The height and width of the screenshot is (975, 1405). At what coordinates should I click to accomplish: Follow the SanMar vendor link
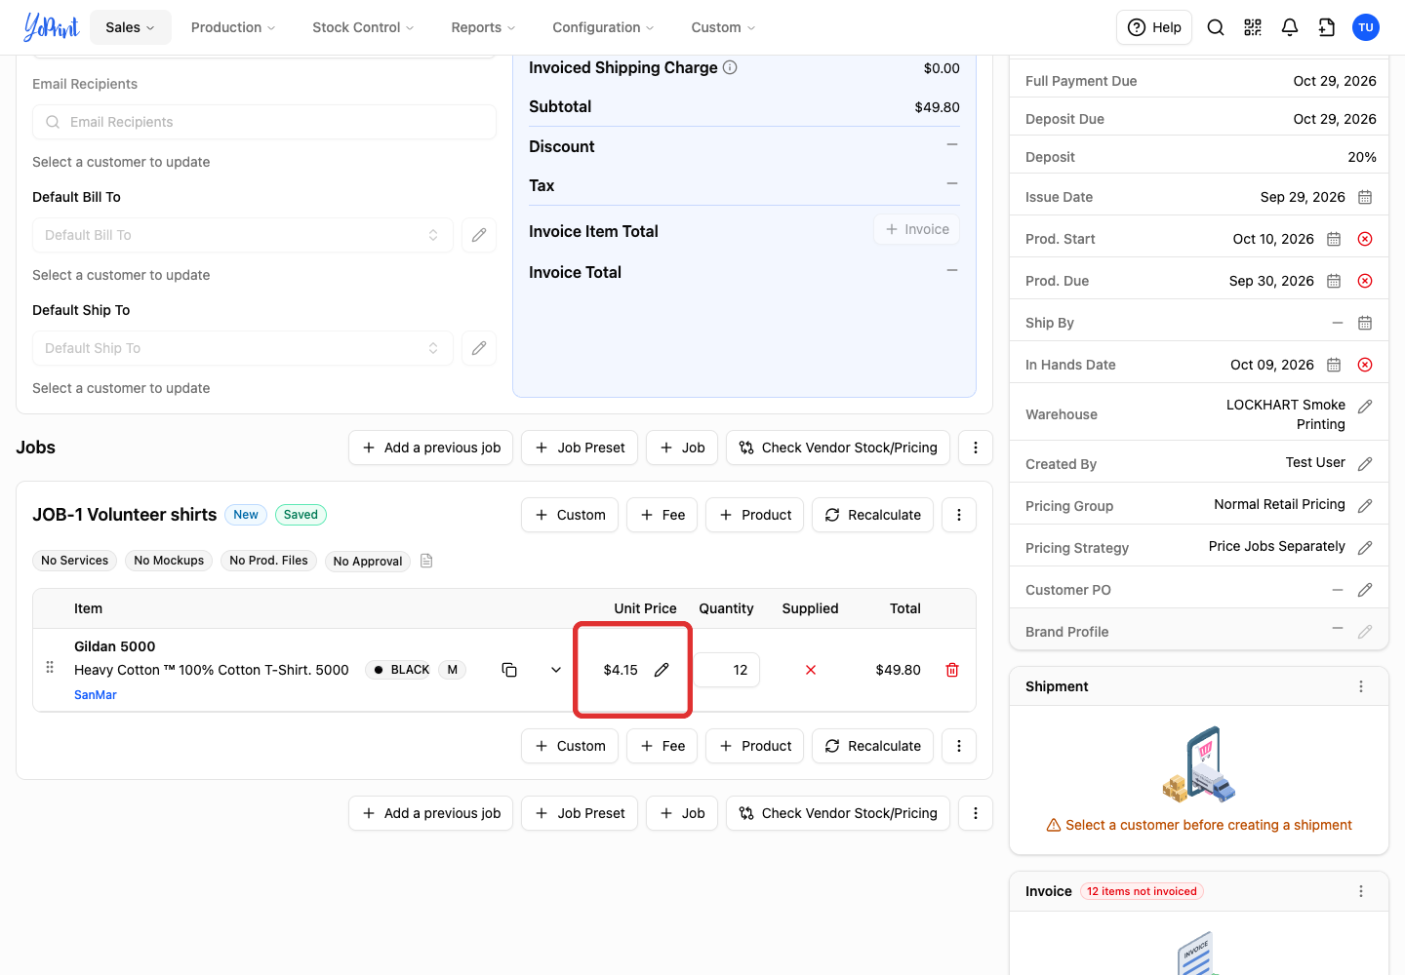(x=96, y=695)
